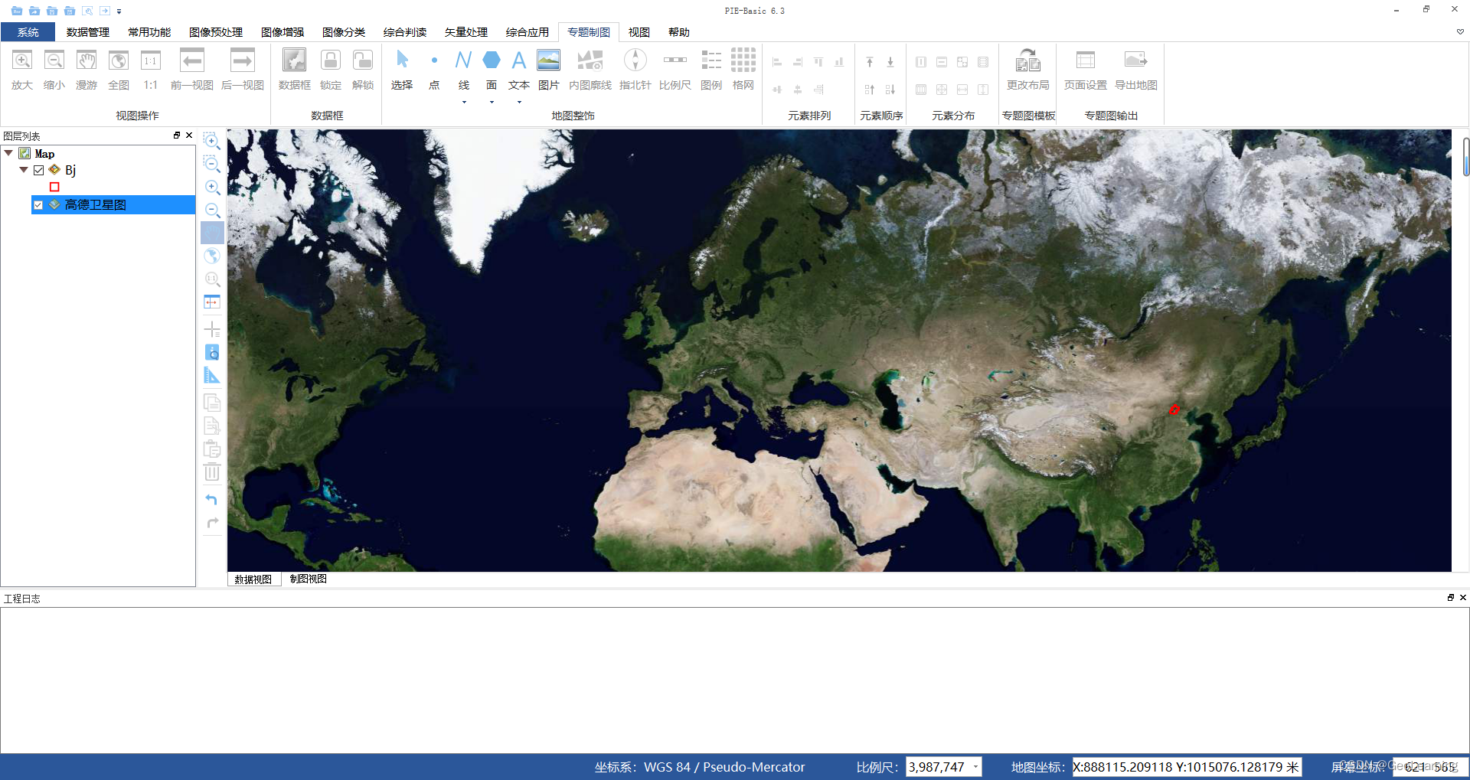Select the 漫游 pan tool
The height and width of the screenshot is (780, 1470).
[86, 70]
